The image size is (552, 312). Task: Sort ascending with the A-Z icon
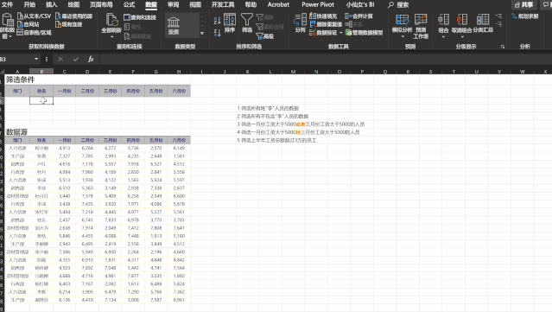coord(217,20)
